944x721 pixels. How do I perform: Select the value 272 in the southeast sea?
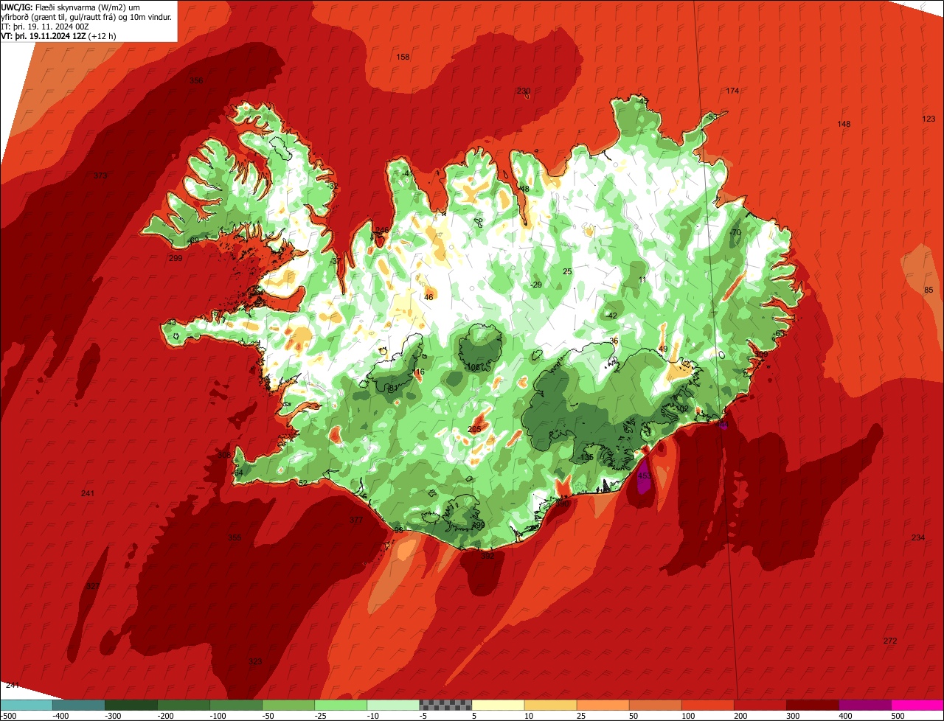pos(890,641)
